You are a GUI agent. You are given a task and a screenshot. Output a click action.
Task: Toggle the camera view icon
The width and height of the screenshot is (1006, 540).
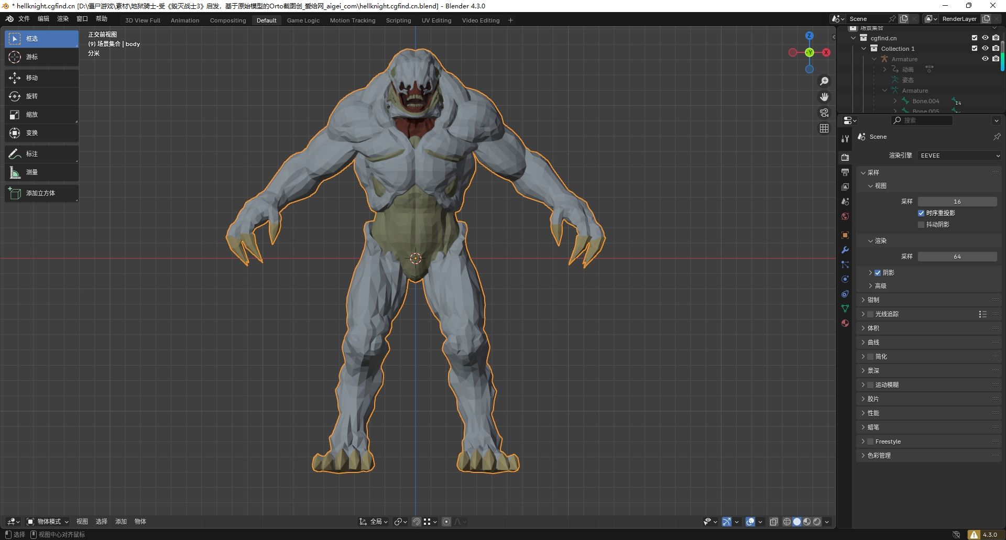[x=824, y=113]
